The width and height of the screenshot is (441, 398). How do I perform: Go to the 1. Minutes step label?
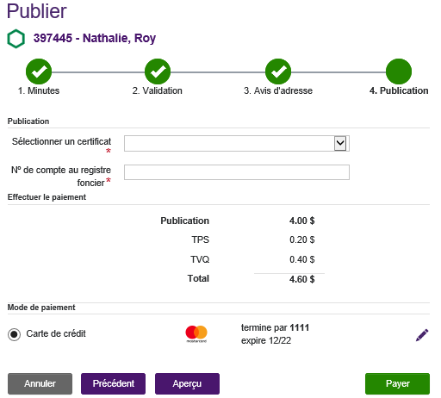click(39, 90)
